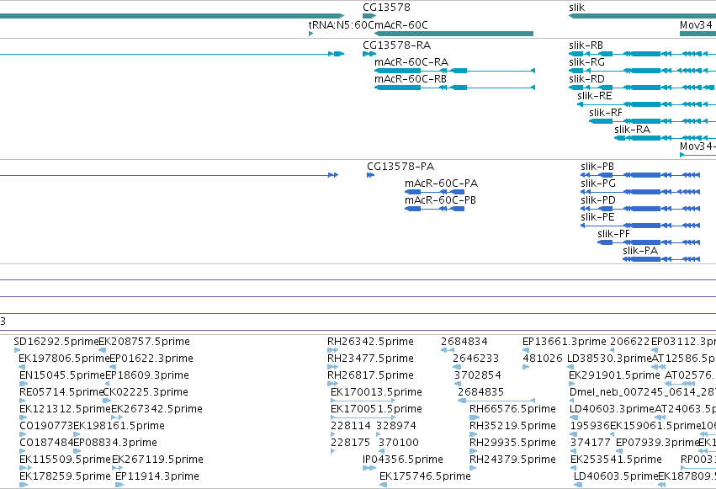The width and height of the screenshot is (716, 489).
Task: Click the EK170013.5prime EST label
Action: coord(376,392)
